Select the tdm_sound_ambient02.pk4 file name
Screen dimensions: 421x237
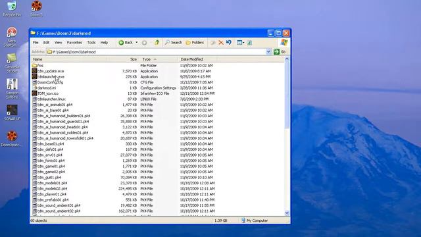tap(59, 211)
